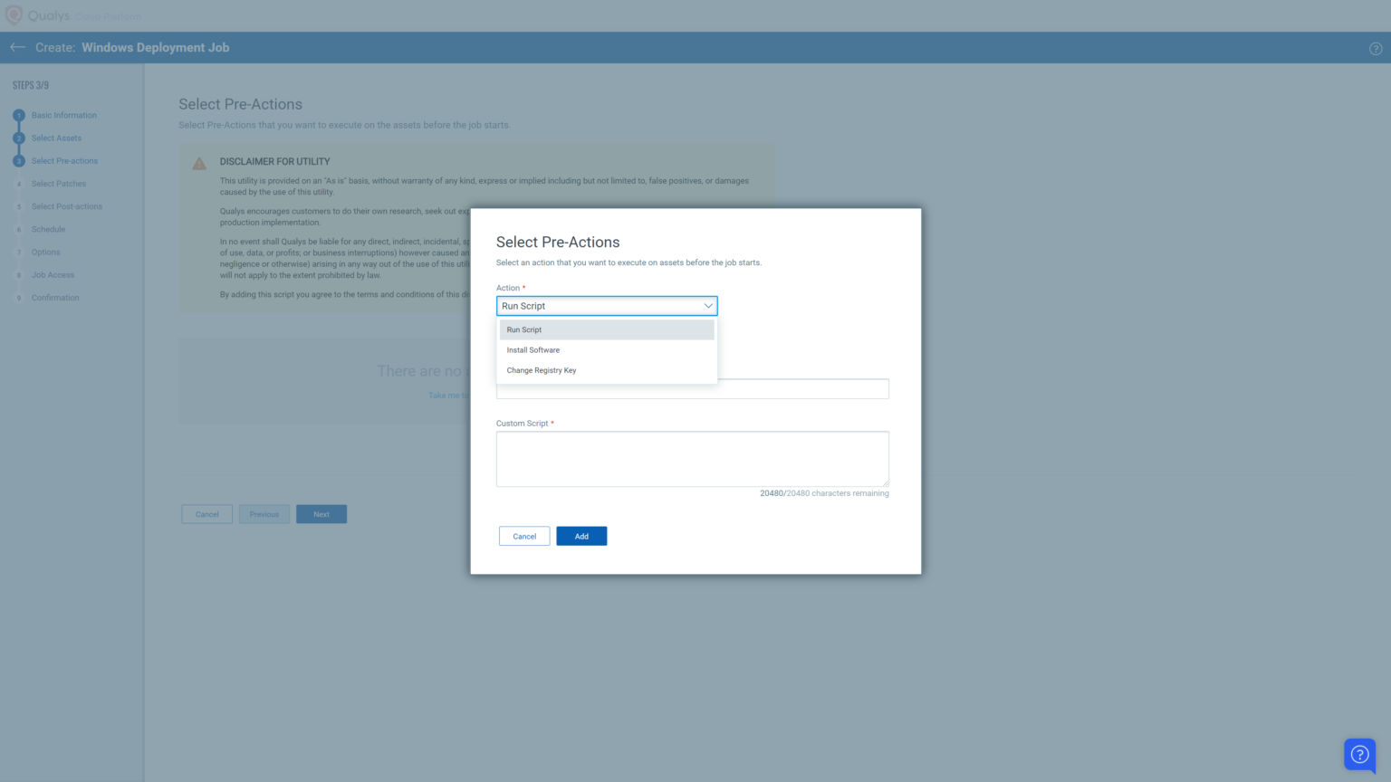Click the disclaimer warning triangle icon

(x=199, y=164)
